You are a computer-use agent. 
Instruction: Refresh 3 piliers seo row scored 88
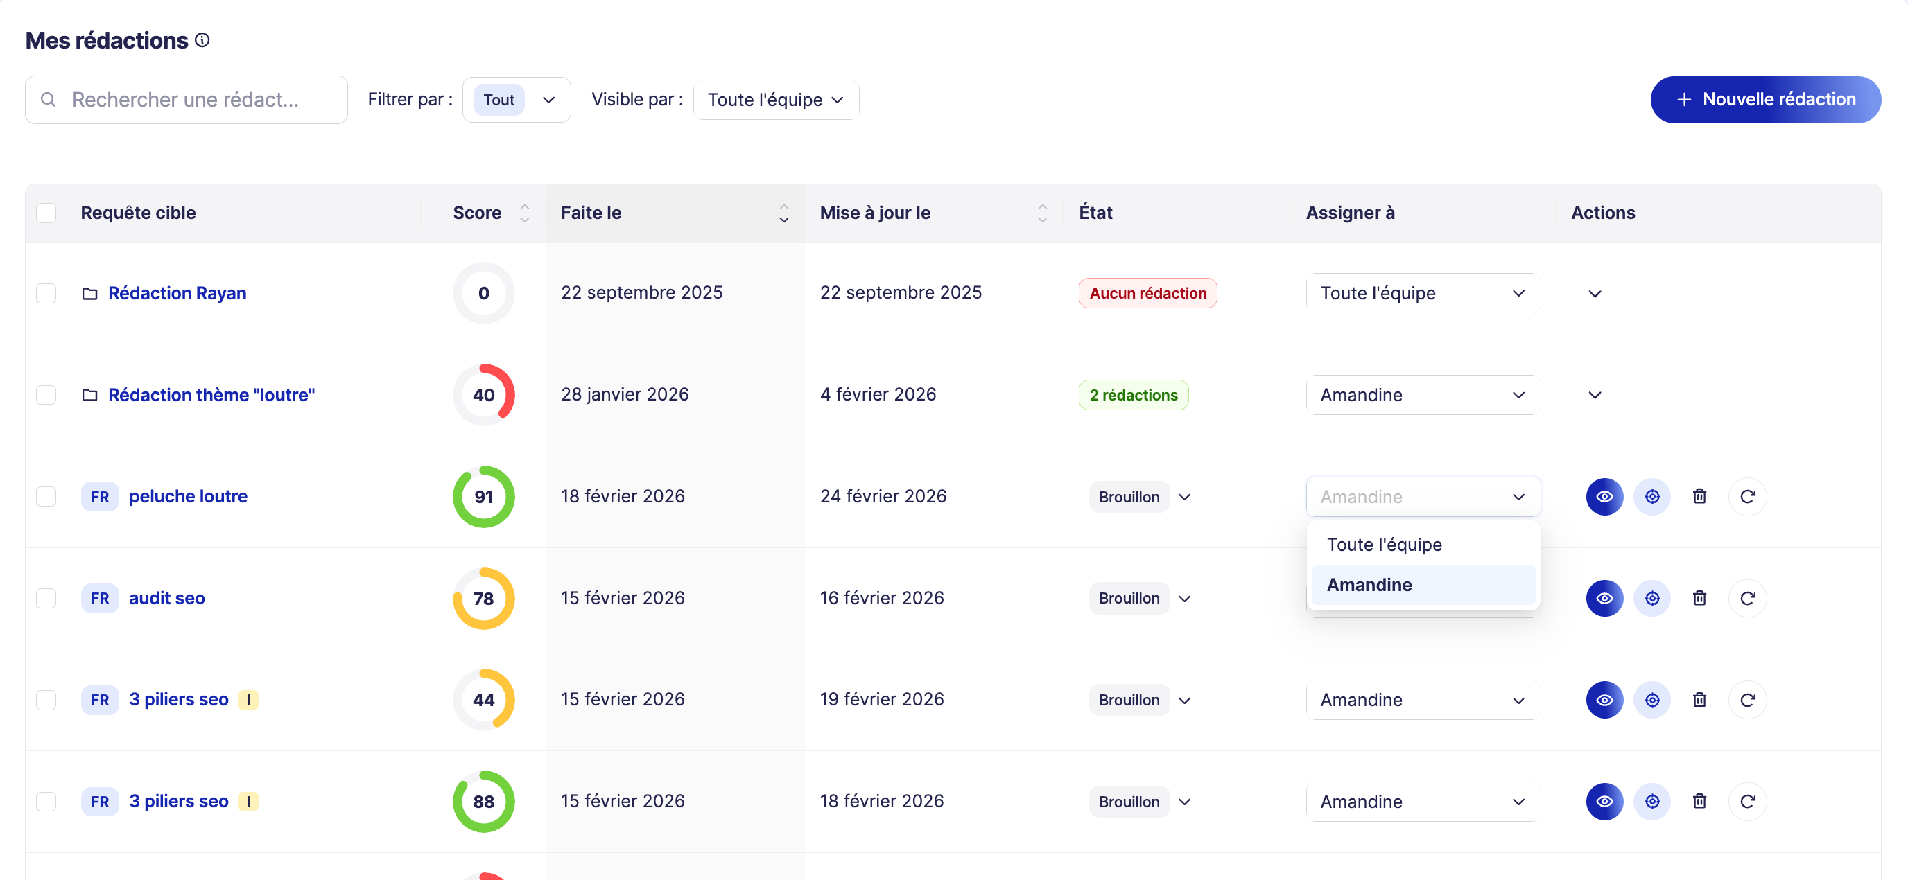(x=1747, y=802)
